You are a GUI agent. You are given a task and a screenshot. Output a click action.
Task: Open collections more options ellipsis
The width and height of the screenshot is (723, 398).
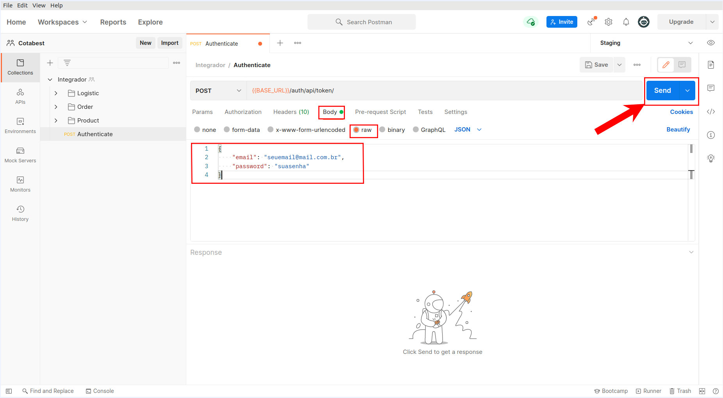[x=177, y=63]
